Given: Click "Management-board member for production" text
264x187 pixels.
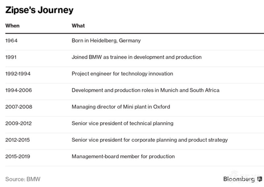Looking at the screenshot, I should [x=123, y=156].
